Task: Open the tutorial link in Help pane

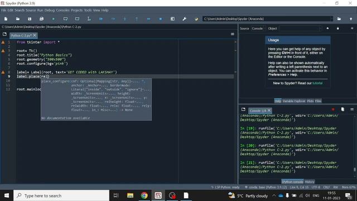Action: click(317, 83)
